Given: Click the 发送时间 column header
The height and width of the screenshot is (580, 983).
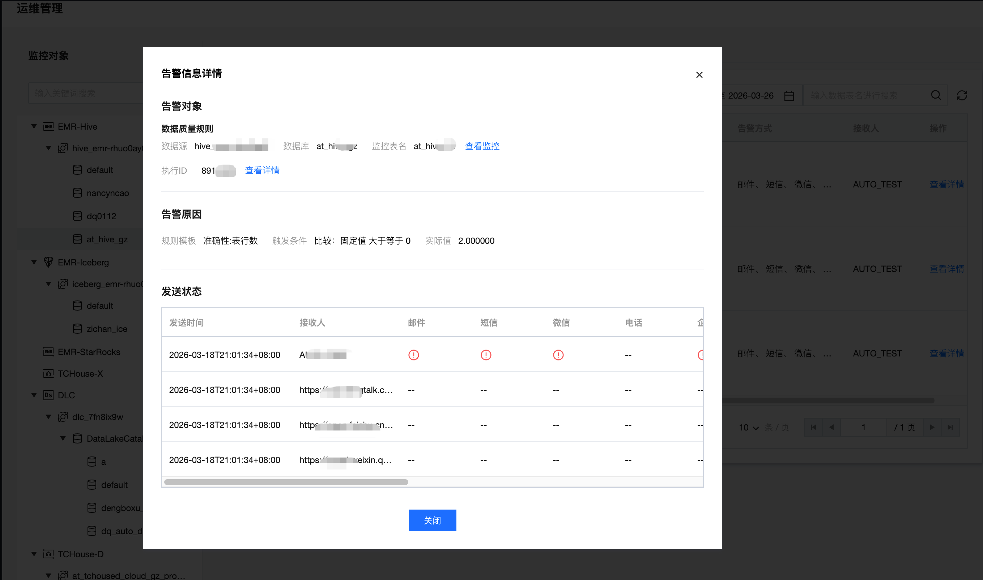Looking at the screenshot, I should (x=186, y=323).
